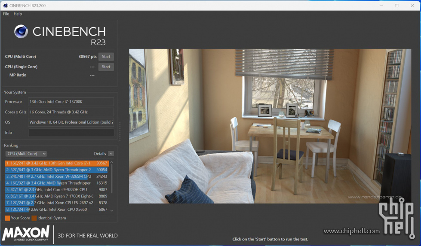Select ranking row Intel Xeon CPU X5650
Screen dimensions: 421x246
click(57, 209)
